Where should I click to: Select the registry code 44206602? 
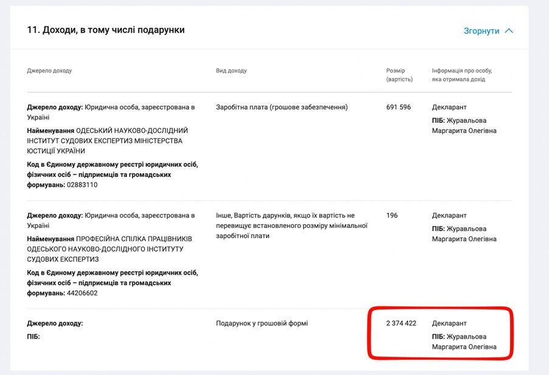[82, 293]
